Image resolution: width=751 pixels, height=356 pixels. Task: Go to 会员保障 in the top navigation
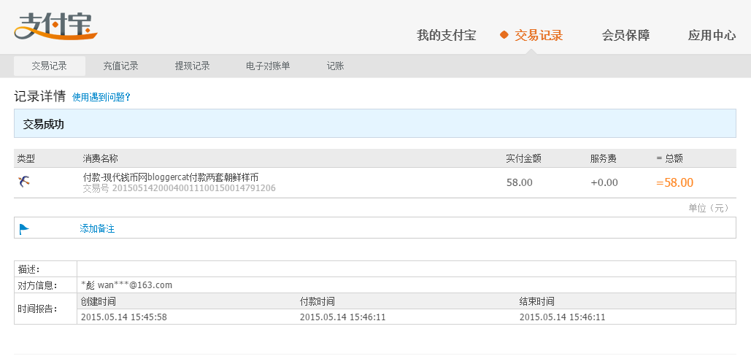click(625, 35)
